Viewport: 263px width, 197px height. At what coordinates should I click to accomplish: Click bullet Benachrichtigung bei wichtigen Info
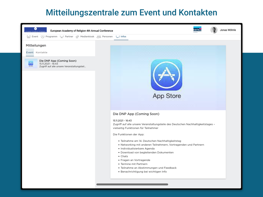[x=144, y=172]
